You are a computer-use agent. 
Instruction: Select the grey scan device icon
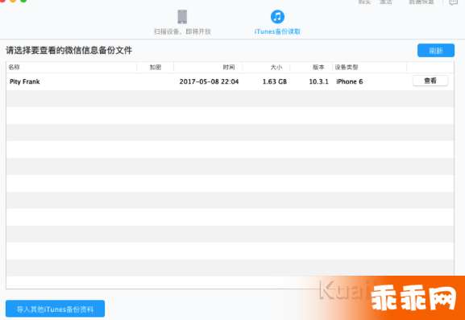pyautogui.click(x=182, y=17)
